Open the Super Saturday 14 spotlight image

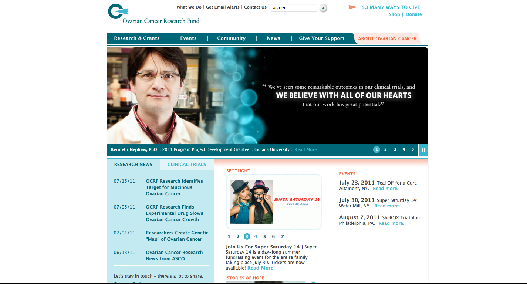tap(274, 202)
